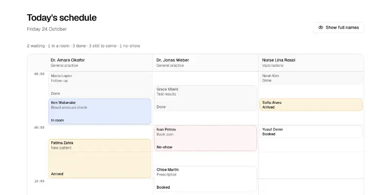The width and height of the screenshot is (391, 195).
Task: Open Chloe Martin prescription appointment
Action: click(x=205, y=178)
